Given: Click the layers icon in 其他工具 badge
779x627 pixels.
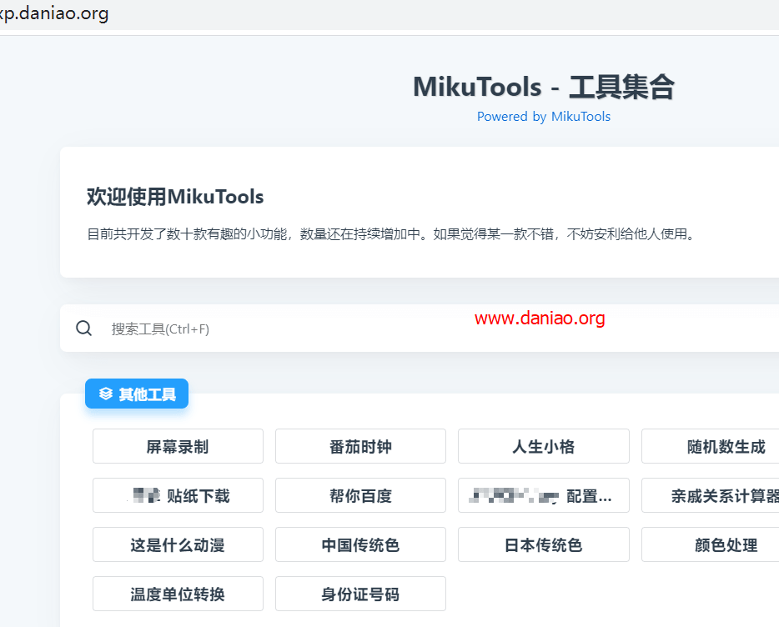Looking at the screenshot, I should coord(106,394).
